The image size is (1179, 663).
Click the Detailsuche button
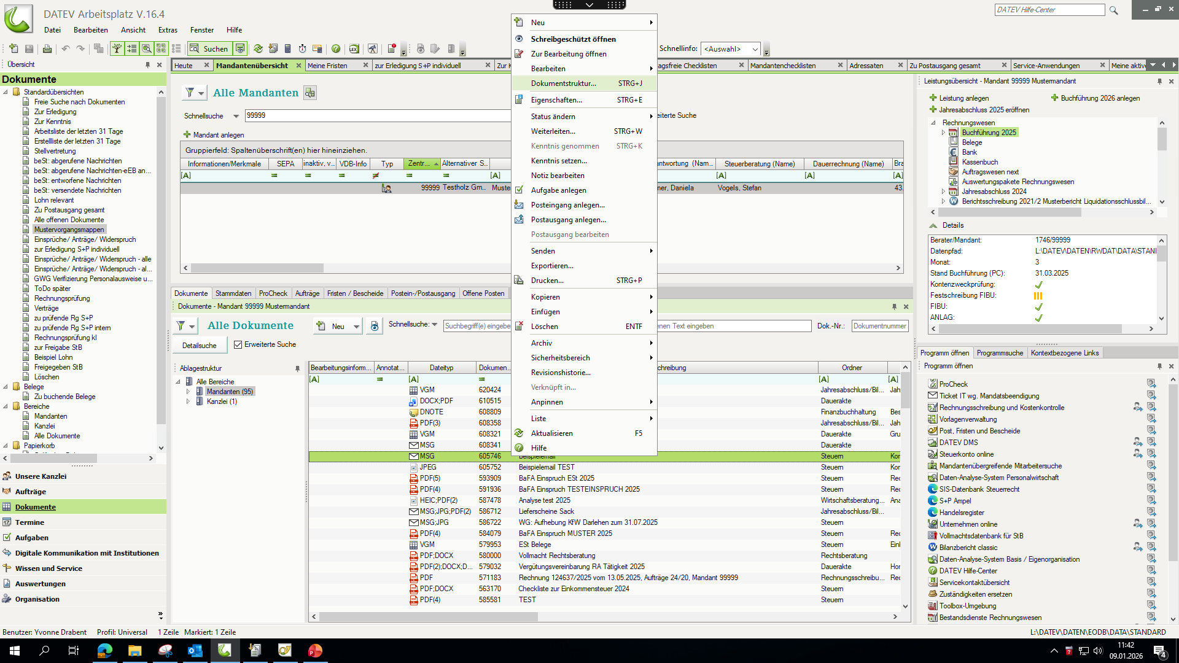pos(199,346)
